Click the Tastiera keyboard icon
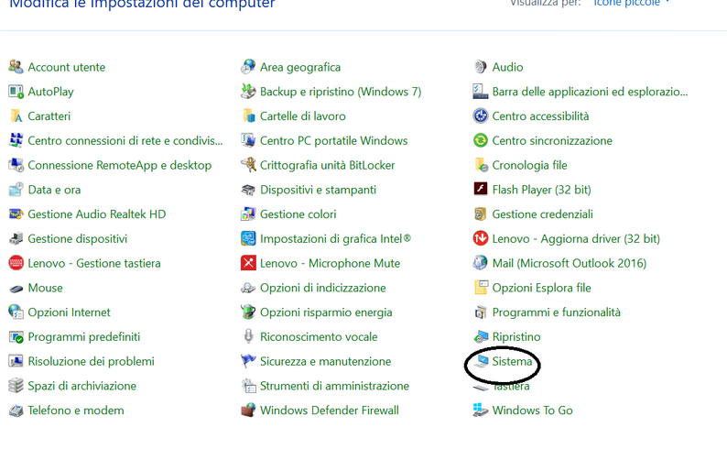 [481, 388]
